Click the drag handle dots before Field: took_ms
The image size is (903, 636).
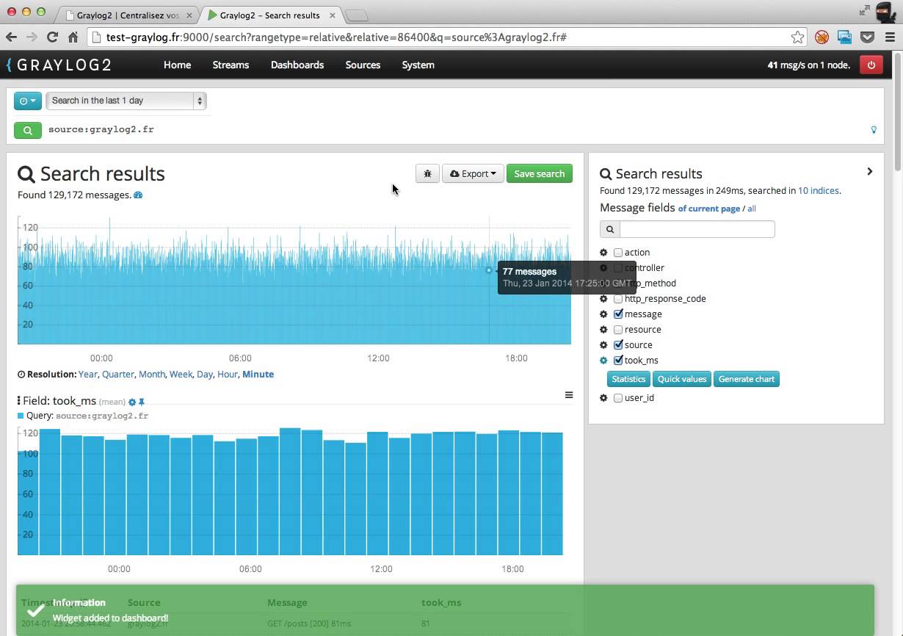pos(18,401)
